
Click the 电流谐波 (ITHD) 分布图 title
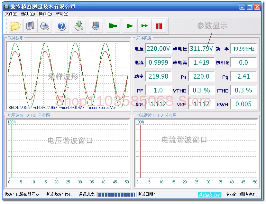tap(156, 115)
